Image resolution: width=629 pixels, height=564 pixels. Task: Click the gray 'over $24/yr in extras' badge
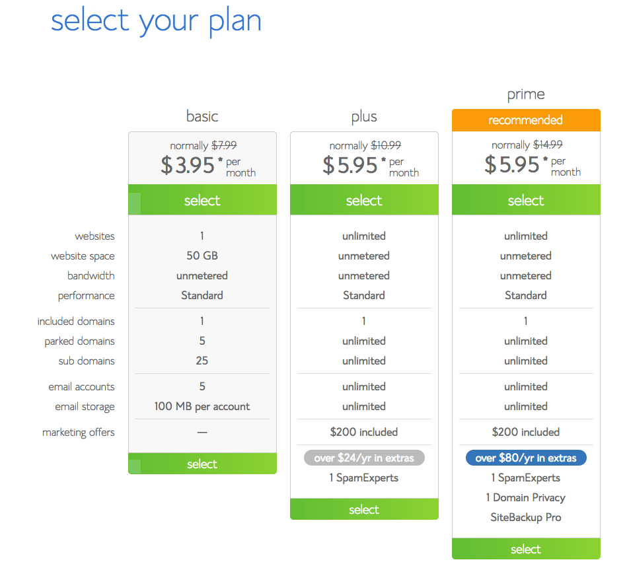point(364,458)
